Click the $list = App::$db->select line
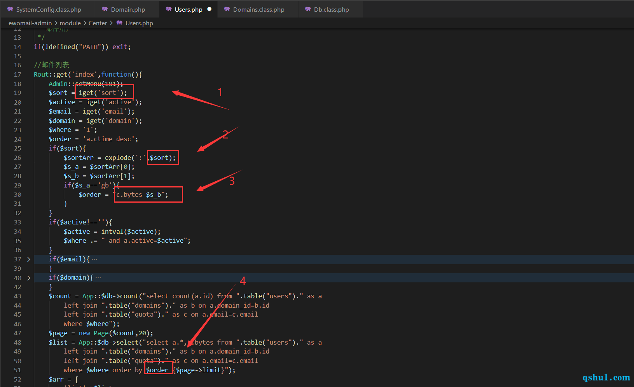This screenshot has width=634, height=387. click(x=185, y=343)
